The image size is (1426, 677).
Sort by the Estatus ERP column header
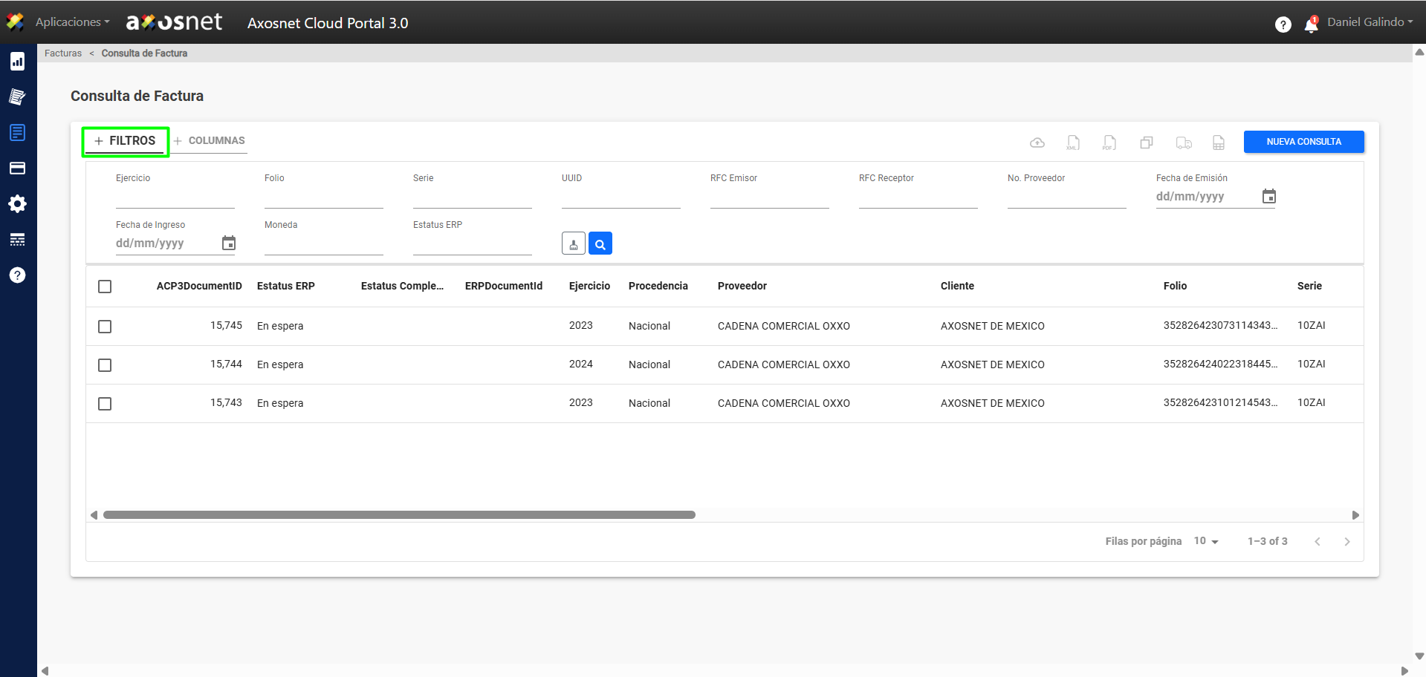pyautogui.click(x=286, y=286)
